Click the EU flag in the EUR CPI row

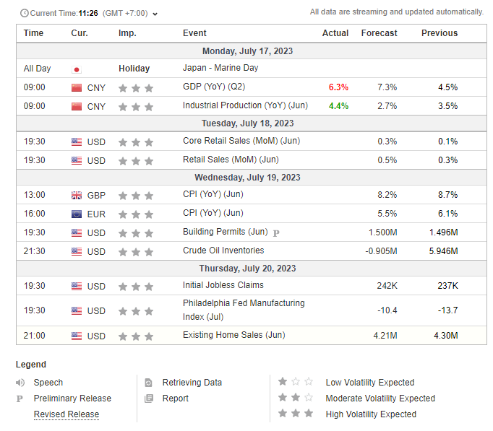(77, 214)
